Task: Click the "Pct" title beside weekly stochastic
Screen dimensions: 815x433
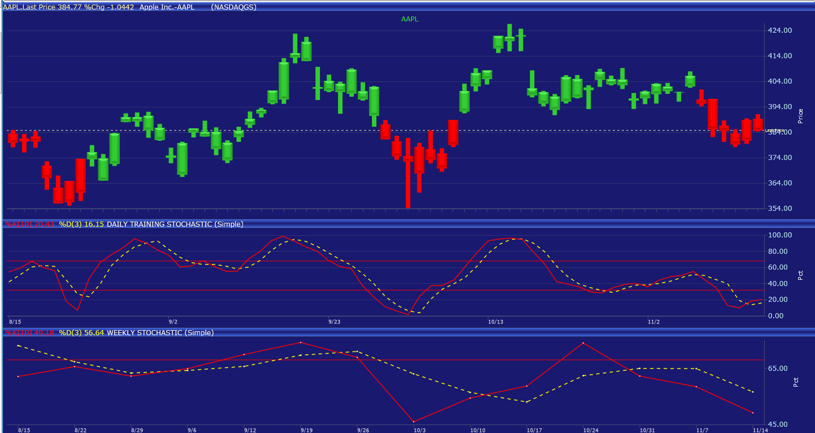Action: point(796,382)
